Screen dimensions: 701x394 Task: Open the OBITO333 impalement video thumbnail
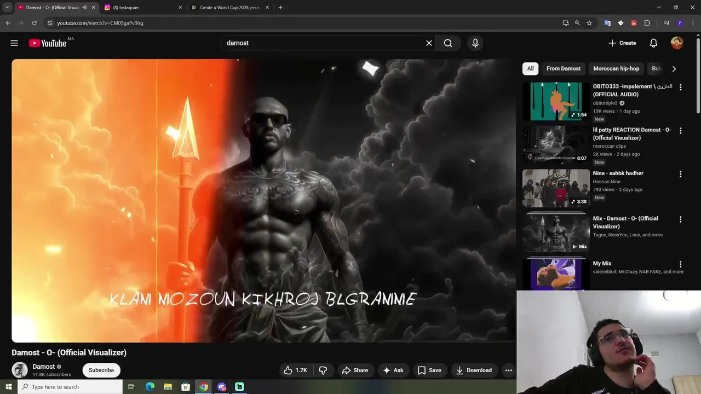[x=556, y=101]
